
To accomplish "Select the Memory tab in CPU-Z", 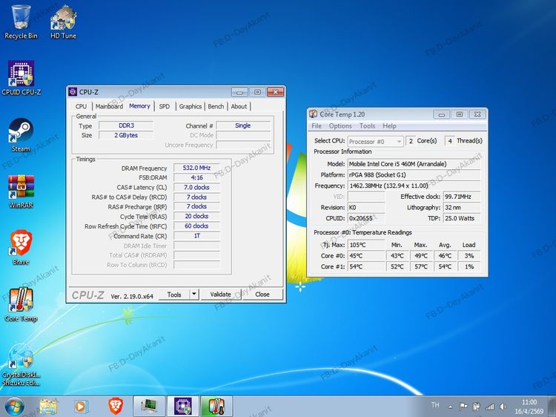I will 139,106.
